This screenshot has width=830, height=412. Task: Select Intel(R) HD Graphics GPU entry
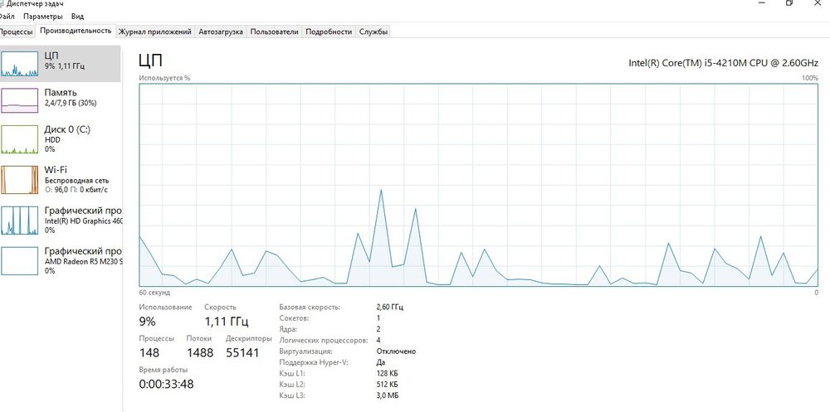pyautogui.click(x=61, y=221)
